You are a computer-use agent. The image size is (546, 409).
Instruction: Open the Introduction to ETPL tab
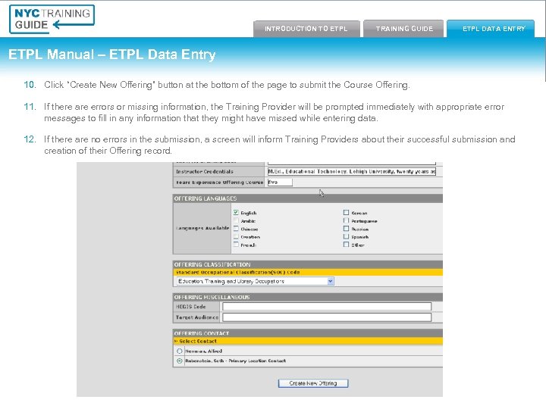[x=306, y=29]
